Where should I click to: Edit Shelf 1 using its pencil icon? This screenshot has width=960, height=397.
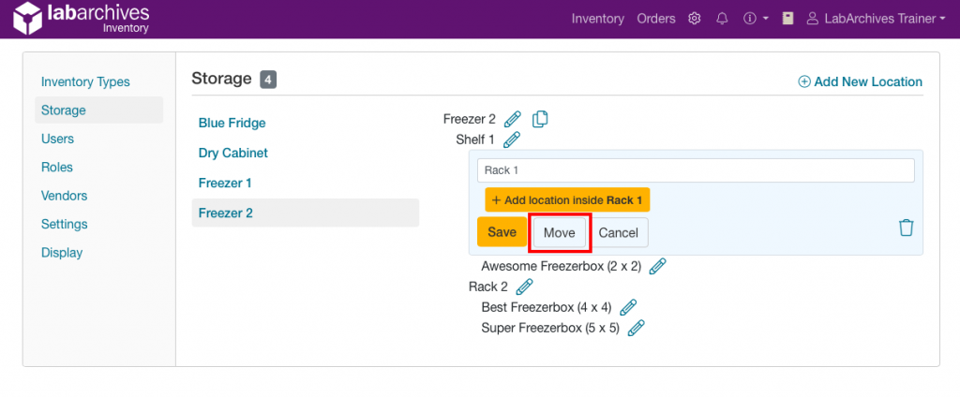tap(511, 140)
